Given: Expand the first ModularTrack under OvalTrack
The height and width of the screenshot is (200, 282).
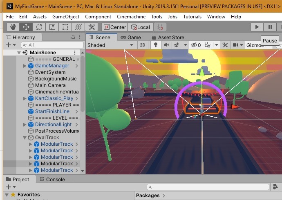Looking at the screenshot, I should pos(30,144).
